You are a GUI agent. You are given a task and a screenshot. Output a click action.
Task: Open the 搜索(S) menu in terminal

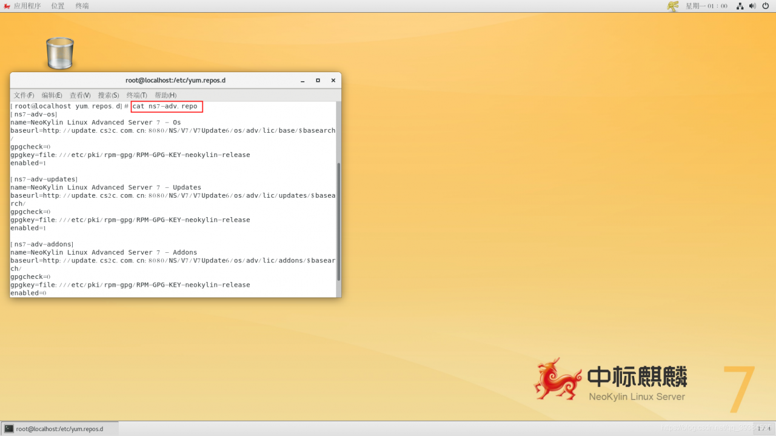coord(109,95)
